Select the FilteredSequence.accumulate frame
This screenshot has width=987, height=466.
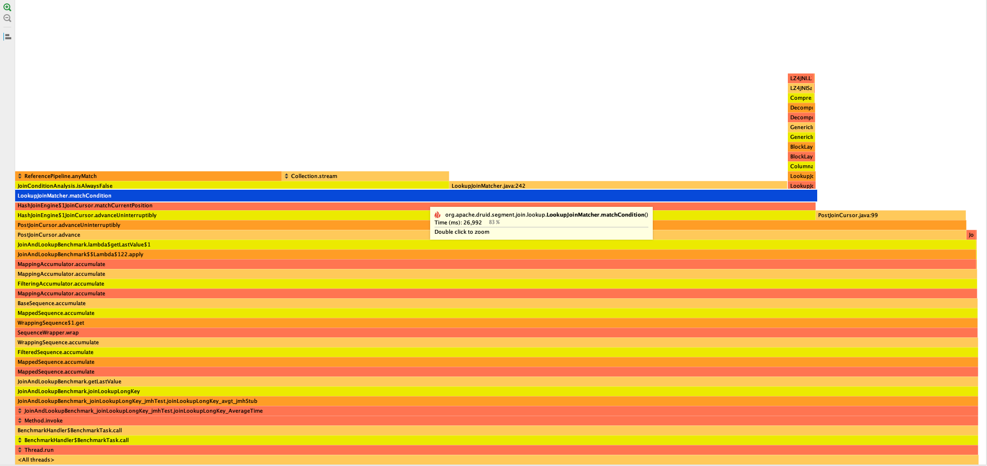pos(497,352)
